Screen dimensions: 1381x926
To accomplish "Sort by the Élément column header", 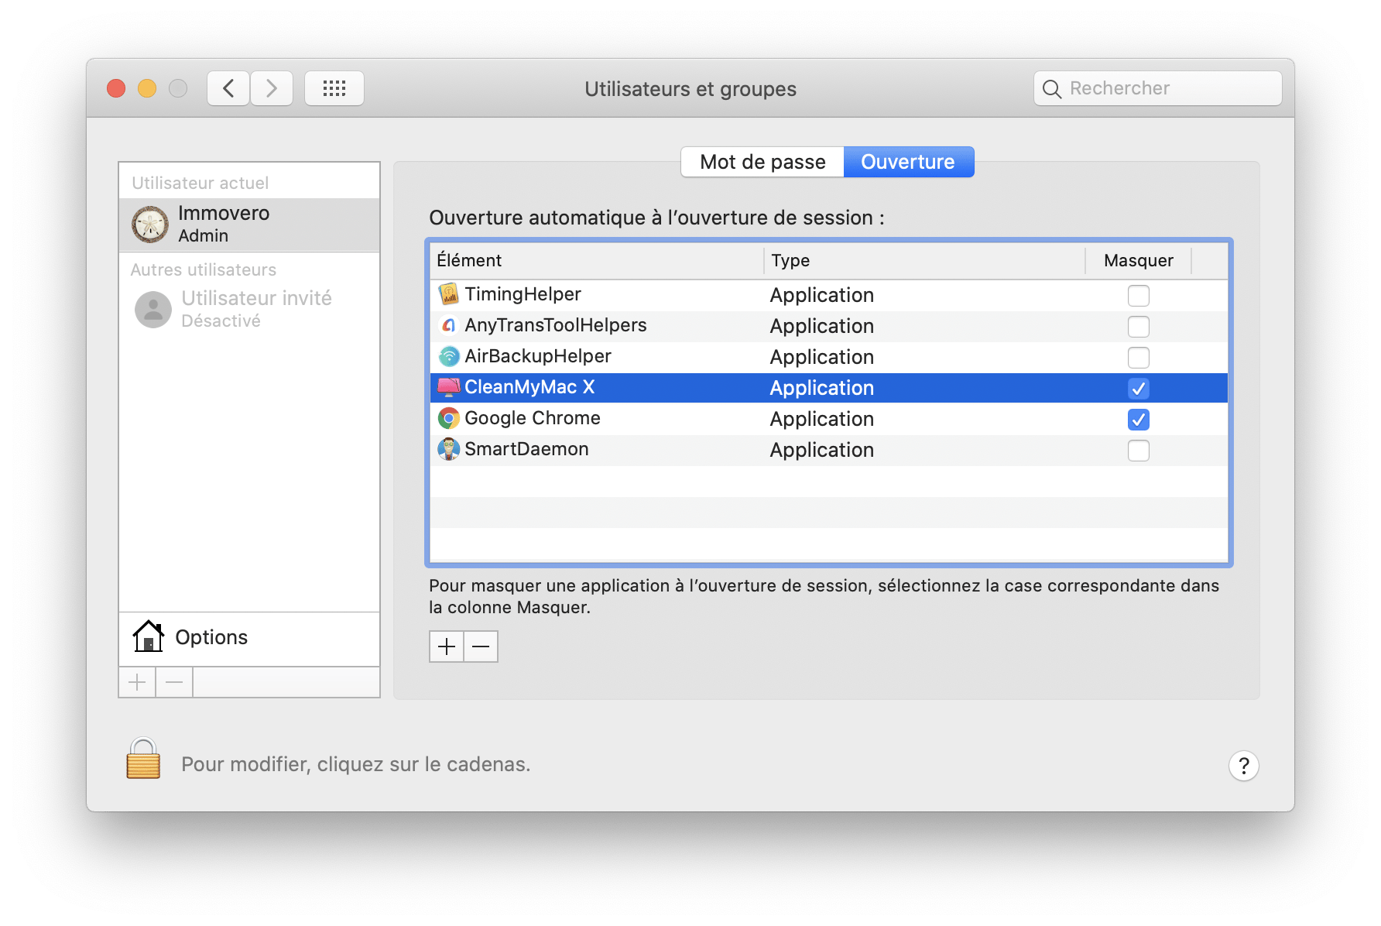I will [597, 260].
